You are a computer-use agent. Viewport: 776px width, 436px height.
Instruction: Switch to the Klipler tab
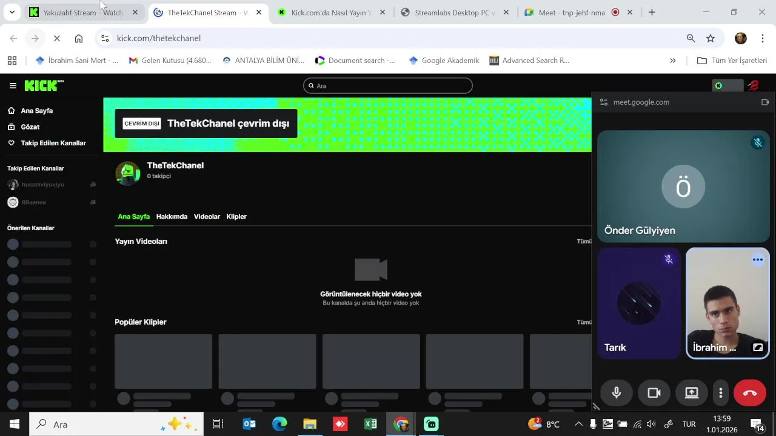click(236, 217)
